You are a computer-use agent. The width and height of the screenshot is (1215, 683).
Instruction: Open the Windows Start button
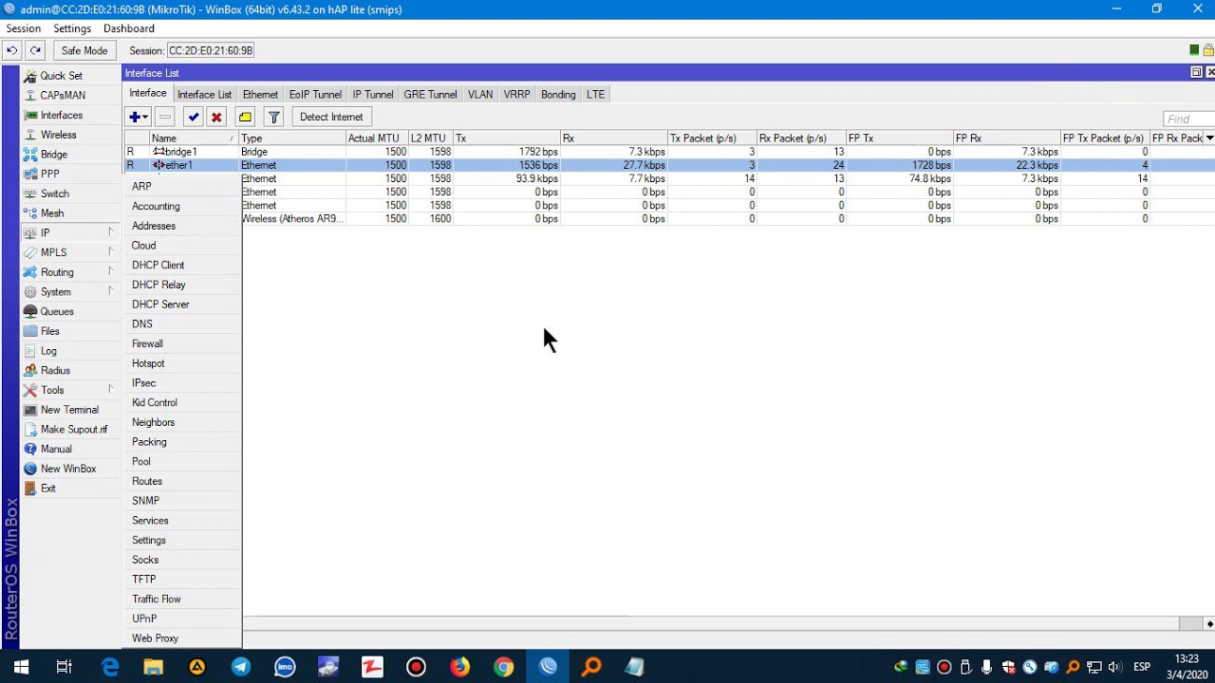[x=21, y=667]
